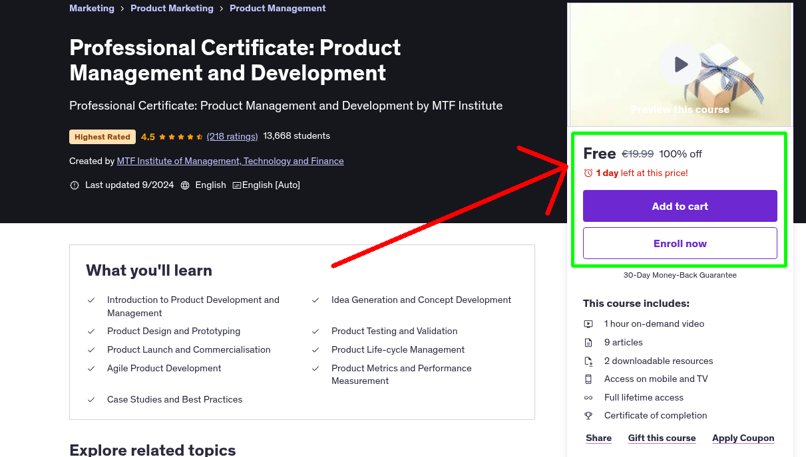Click the 'Explore related topics' heading

tap(152, 450)
